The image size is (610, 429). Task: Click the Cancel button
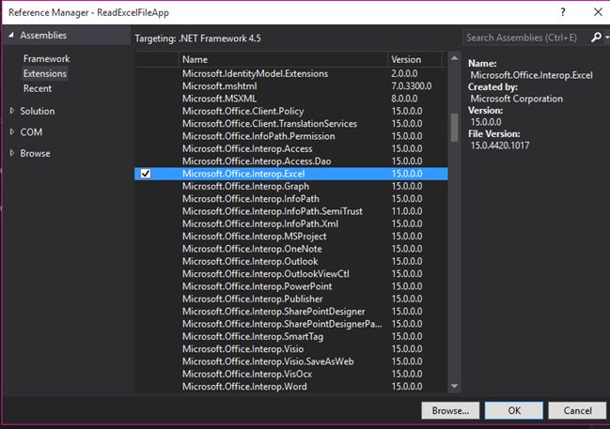click(577, 410)
